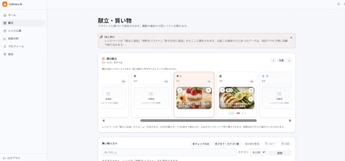Open the カテゴリ 未分類 dropdown
This screenshot has width=345, height=161.
[258, 152]
